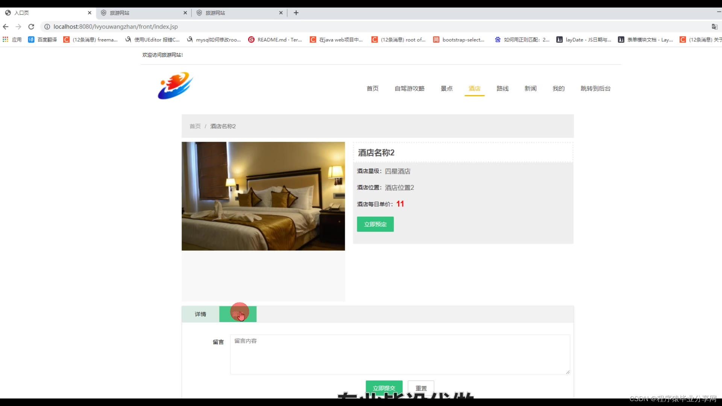
Task: Click into the 留言内容 text area
Action: pos(400,354)
